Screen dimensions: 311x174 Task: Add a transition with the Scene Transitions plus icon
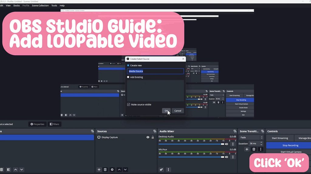click(247, 149)
